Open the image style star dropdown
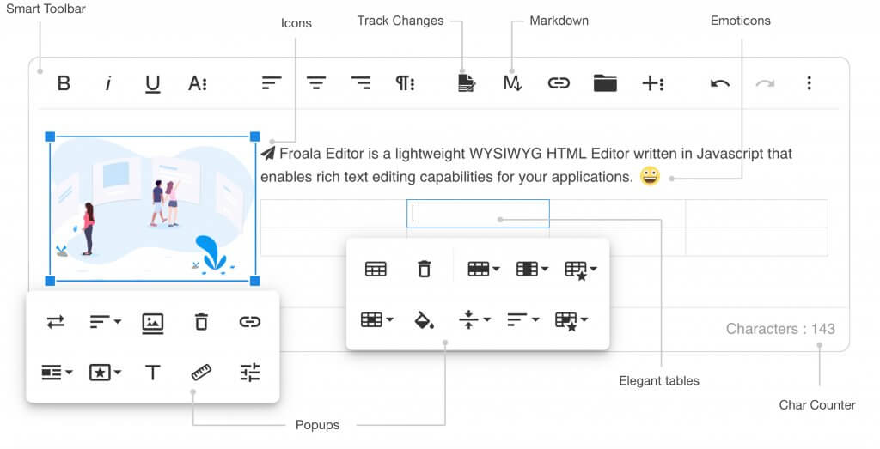The width and height of the screenshot is (880, 449). point(105,373)
